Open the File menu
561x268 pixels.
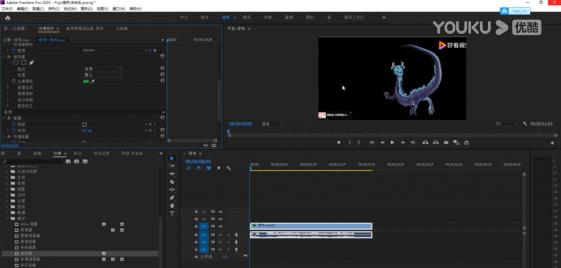click(x=7, y=9)
